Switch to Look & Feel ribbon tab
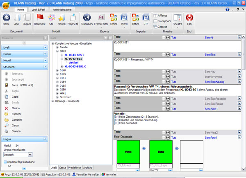This screenshot has width=246, height=178. point(38,9)
